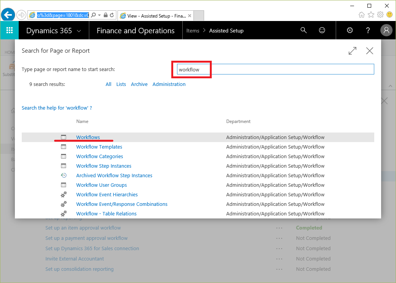Screen dimensions: 396x283
Task: Open browser home icon
Action: point(361,15)
